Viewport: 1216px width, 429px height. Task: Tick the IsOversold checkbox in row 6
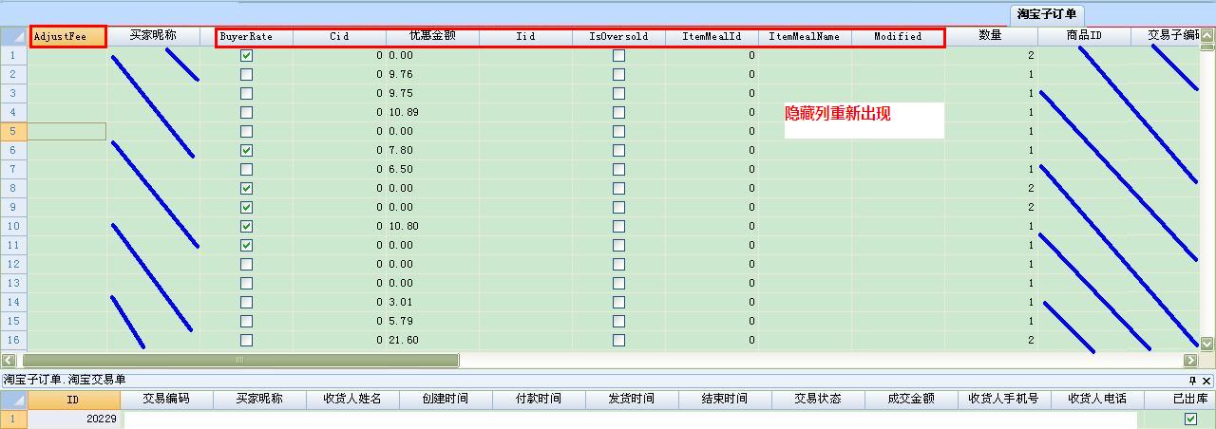[619, 151]
